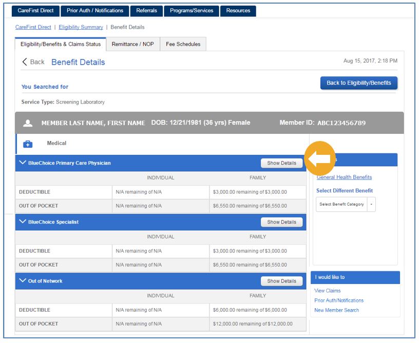Click the DOB 12/21/1981 member text
419x343 pixels.
tap(201, 123)
